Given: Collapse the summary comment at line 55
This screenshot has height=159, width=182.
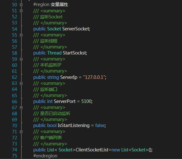Looking at the screenshot, I should (21, 35).
